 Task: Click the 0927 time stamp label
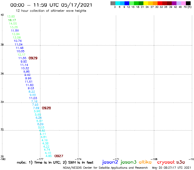[59, 156]
